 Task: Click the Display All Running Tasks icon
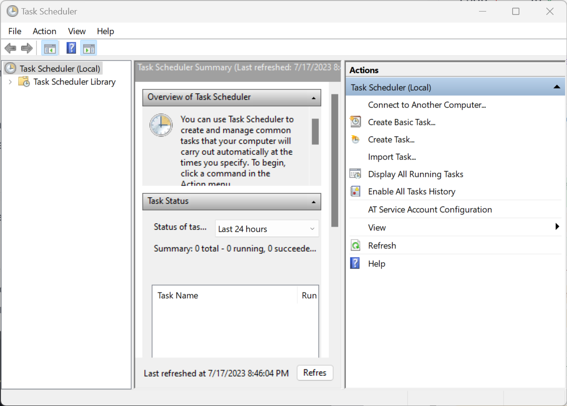[355, 174]
